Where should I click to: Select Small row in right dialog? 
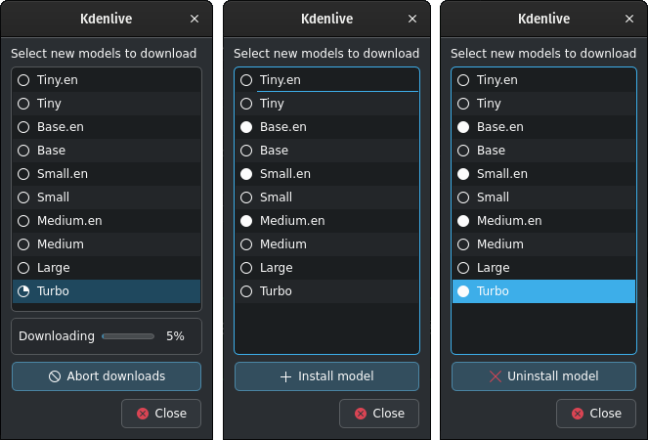tap(543, 198)
